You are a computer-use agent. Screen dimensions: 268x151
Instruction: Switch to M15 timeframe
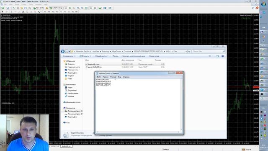coord(53,12)
